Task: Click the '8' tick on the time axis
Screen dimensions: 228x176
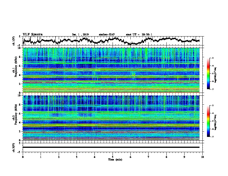Action: pyautogui.click(x=166, y=157)
